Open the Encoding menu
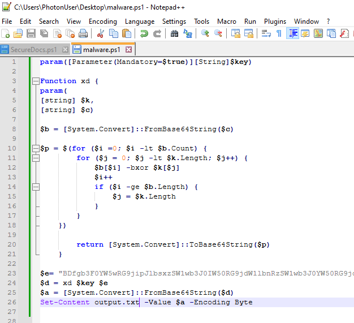This screenshot has height=323, width=354. (x=102, y=21)
